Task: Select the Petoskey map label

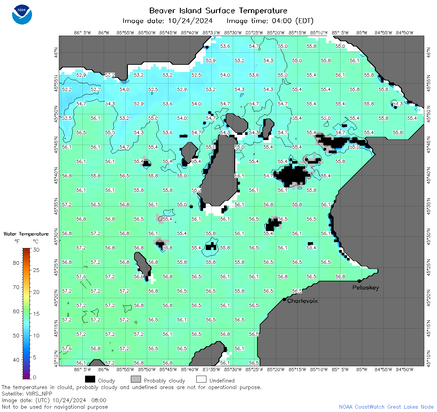Action: point(366,288)
